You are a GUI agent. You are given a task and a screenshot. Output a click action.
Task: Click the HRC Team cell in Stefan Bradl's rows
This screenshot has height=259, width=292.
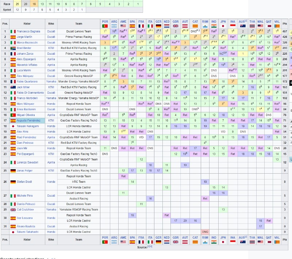tap(78, 182)
